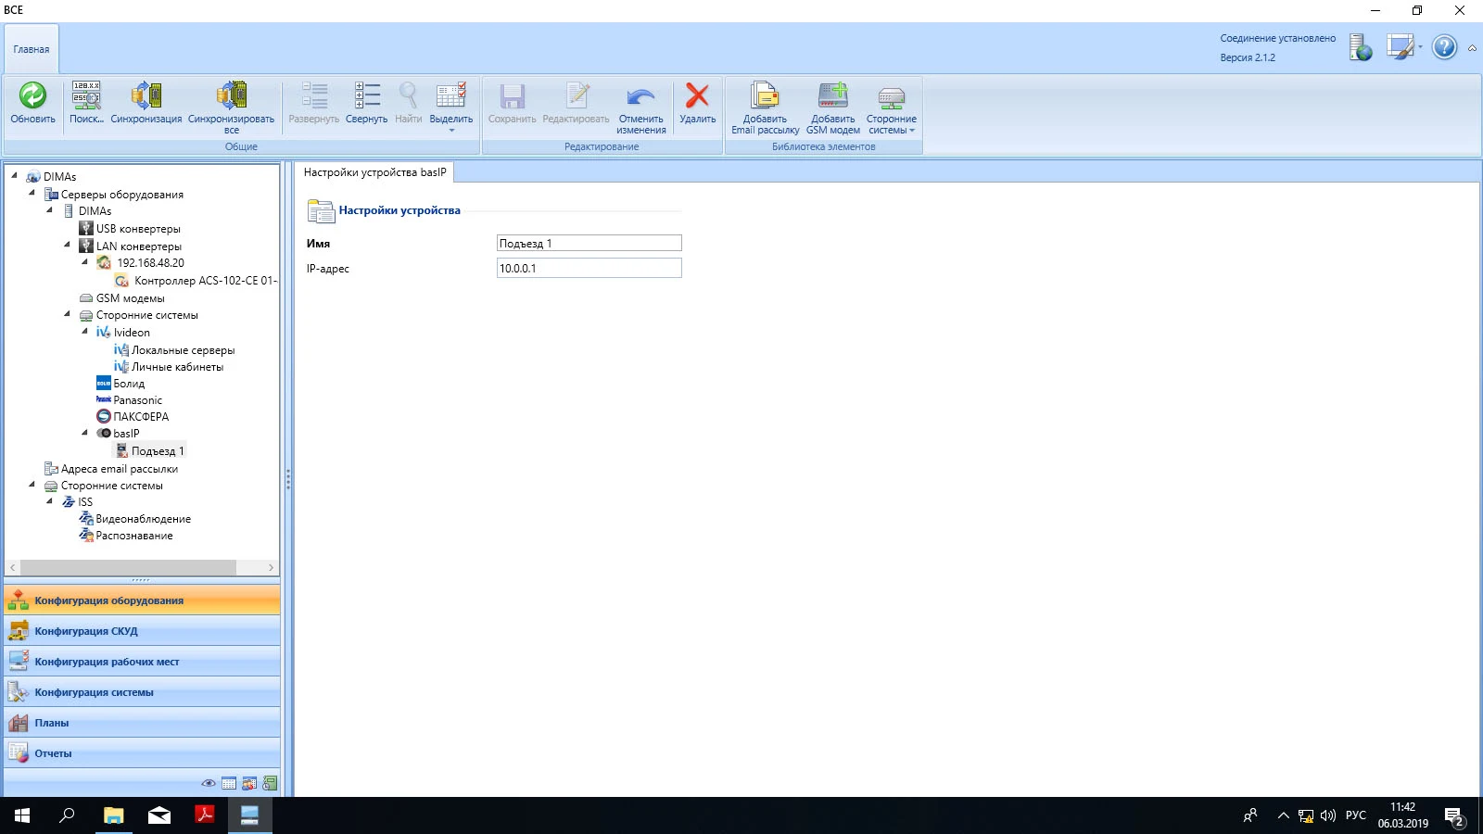1483x834 pixels.
Task: Click Синхронизировать все in ribbon
Action: coord(231,96)
